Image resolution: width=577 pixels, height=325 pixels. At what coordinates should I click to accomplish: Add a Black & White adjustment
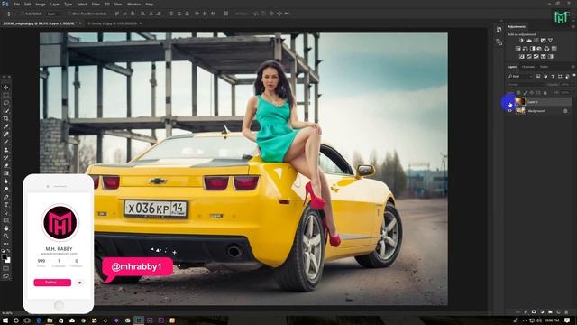coord(533,48)
